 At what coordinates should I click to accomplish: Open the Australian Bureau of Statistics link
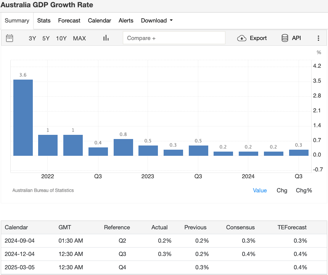(x=43, y=190)
